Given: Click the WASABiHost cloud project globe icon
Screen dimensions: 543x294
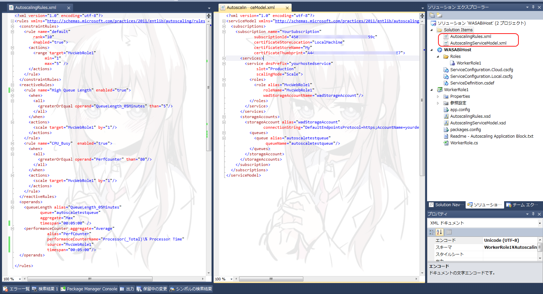Looking at the screenshot, I should click(x=440, y=50).
